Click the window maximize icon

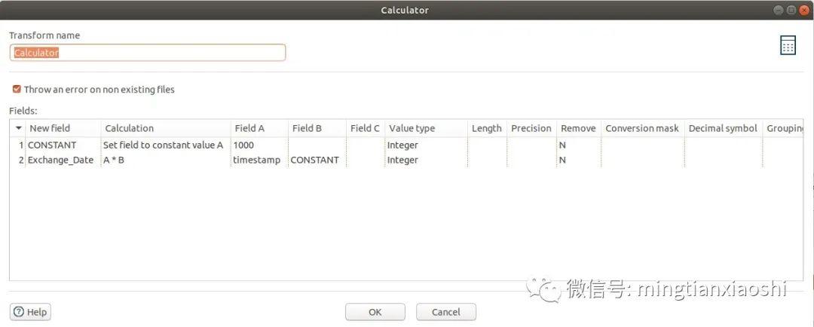[x=791, y=10]
